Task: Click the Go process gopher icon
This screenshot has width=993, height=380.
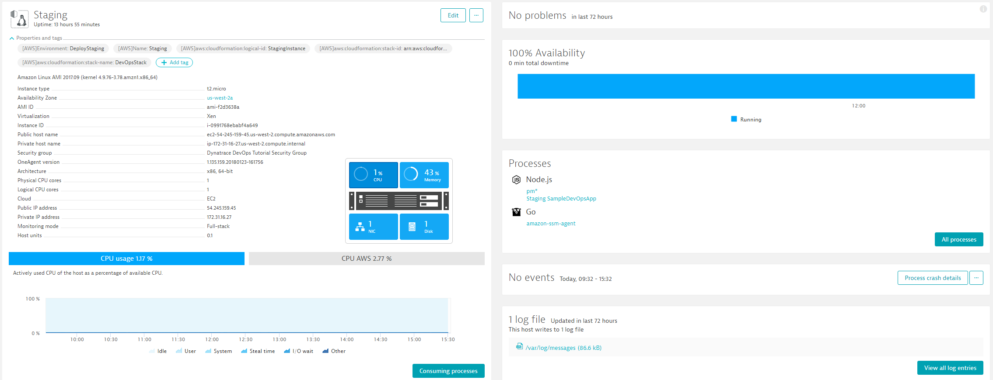Action: point(516,212)
